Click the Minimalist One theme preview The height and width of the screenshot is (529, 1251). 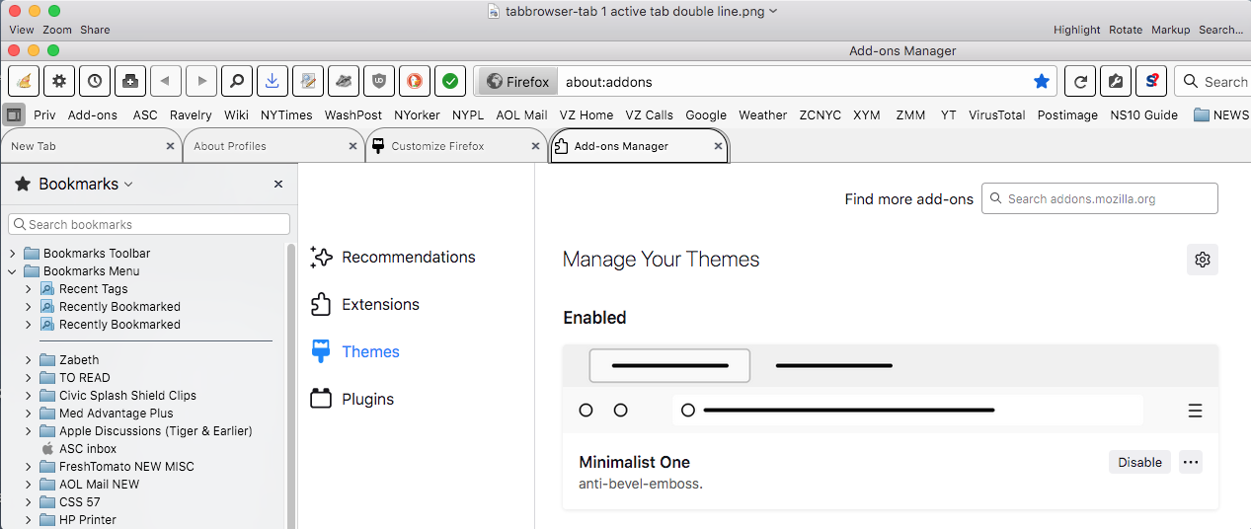[x=891, y=389]
